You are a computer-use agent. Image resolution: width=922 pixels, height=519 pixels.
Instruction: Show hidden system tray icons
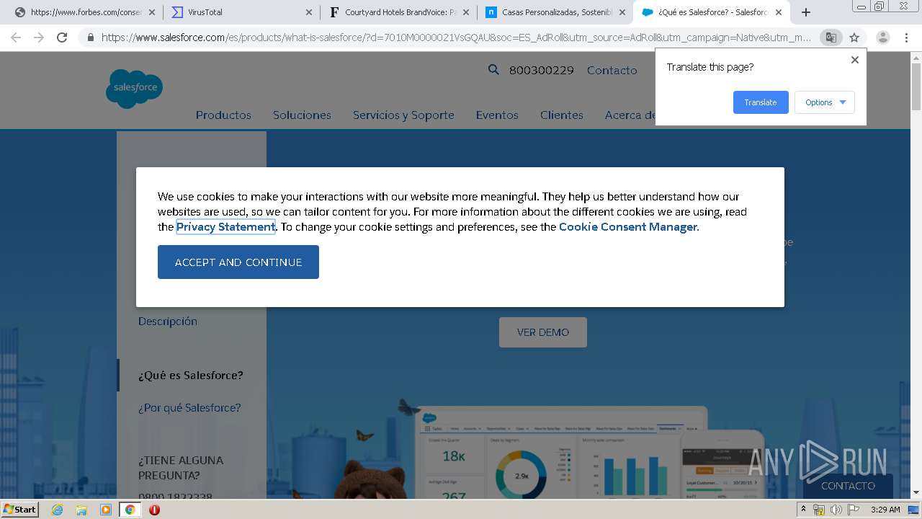click(803, 510)
